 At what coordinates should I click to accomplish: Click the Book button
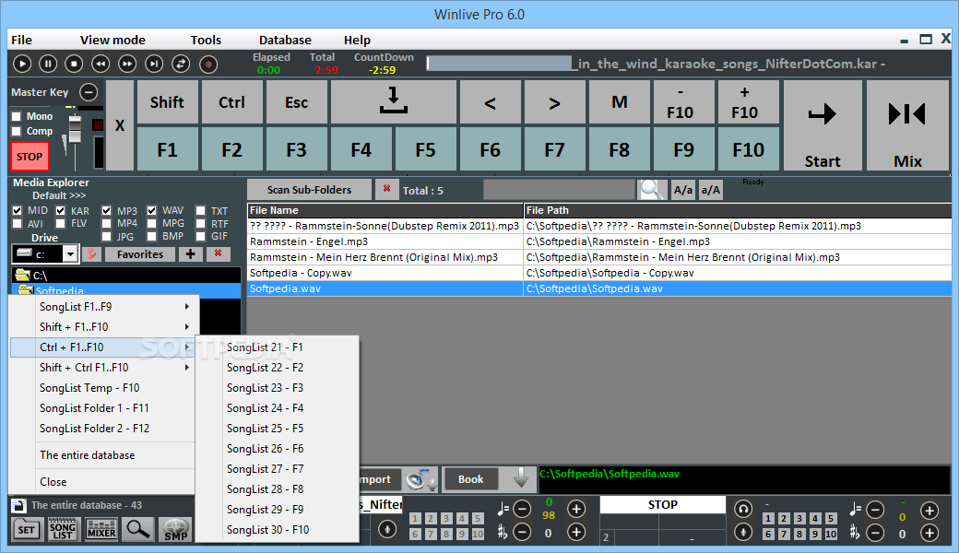pos(470,479)
